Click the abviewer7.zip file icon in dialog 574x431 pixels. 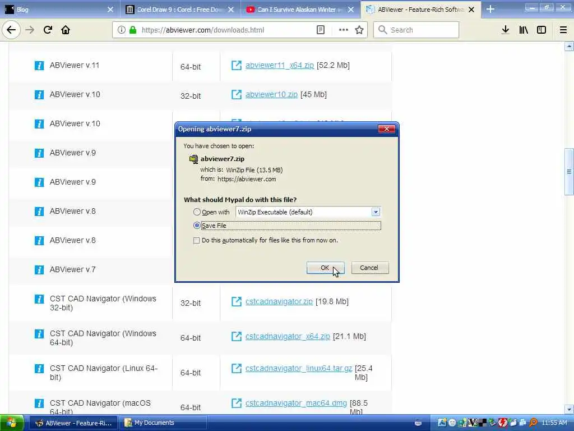coord(193,159)
